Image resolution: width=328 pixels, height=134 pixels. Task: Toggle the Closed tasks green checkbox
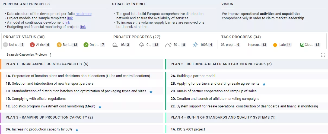click(x=302, y=45)
